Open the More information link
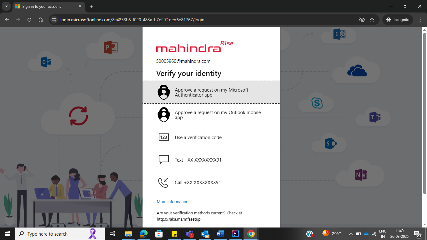Screen dimensions: 427x240 coord(173,202)
